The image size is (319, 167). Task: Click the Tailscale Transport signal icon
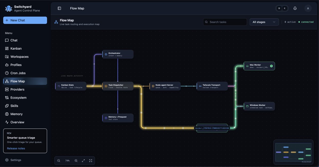(x=200, y=86)
